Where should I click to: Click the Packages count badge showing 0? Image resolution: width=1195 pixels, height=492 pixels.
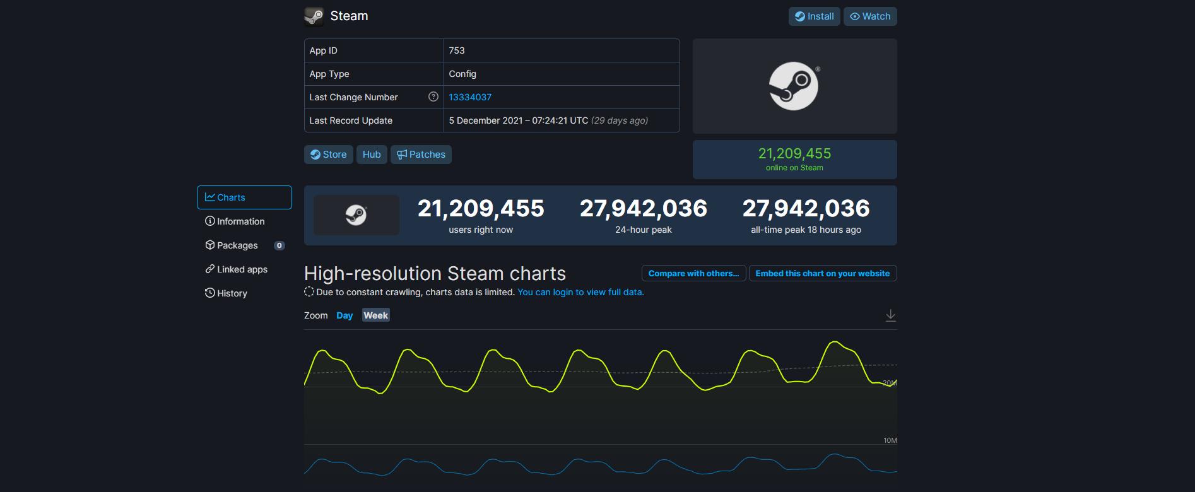coord(279,245)
